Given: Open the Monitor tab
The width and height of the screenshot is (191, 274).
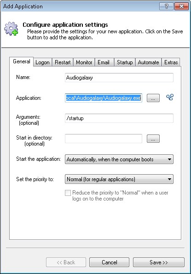Looking at the screenshot, I should tap(84, 62).
